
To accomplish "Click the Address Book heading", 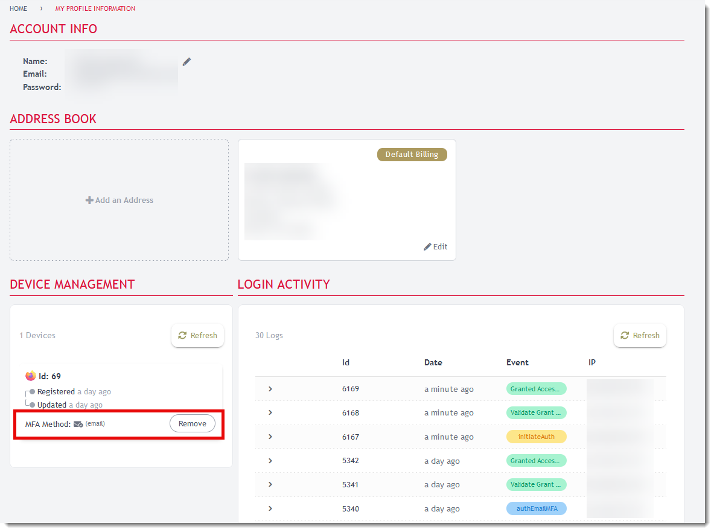I will point(53,119).
